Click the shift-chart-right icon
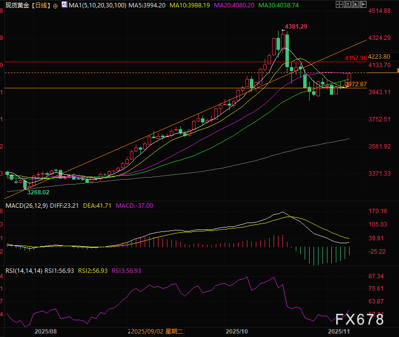The width and height of the screenshot is (399, 337). point(363,4)
